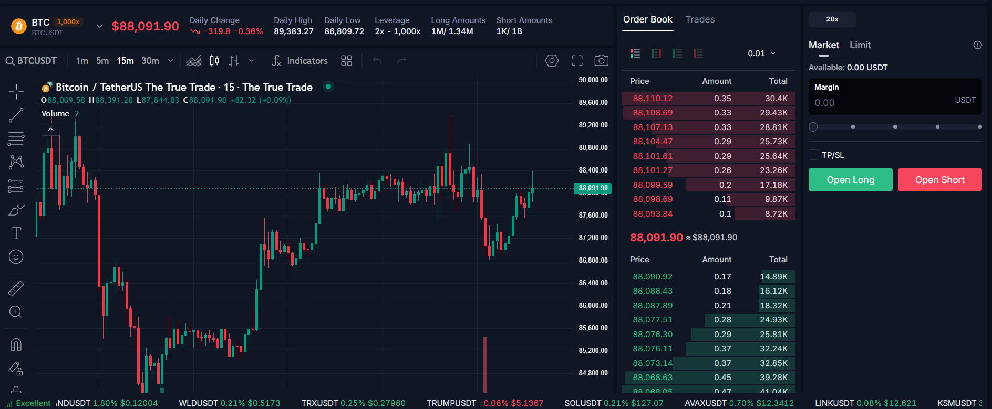Select the 1m timeframe
This screenshot has width=992, height=409.
[x=82, y=61]
